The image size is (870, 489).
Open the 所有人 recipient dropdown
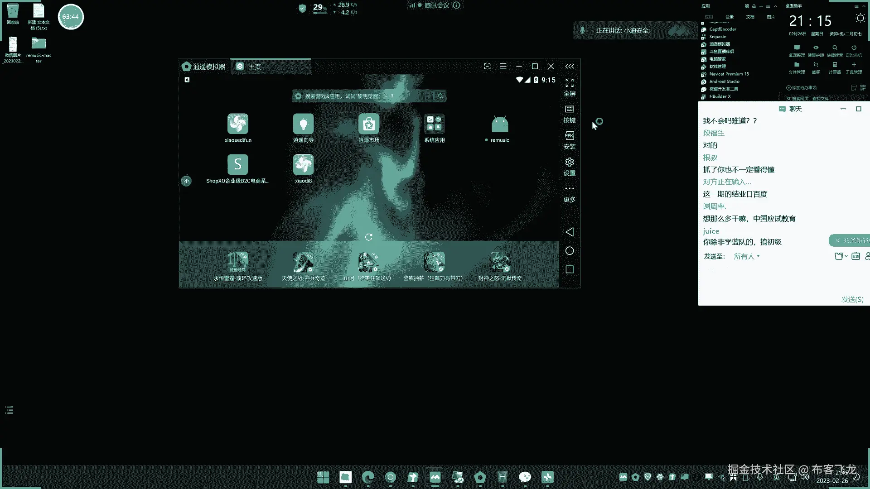point(746,256)
